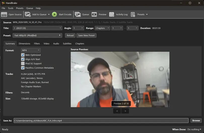This screenshot has height=133, width=204.
Task: Click the H.264 (x264), 30 FPS PFR track text
Action: click(33, 74)
